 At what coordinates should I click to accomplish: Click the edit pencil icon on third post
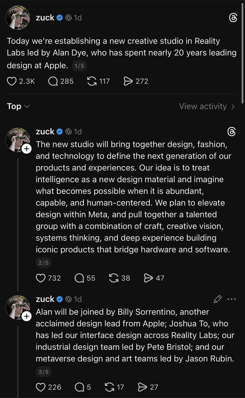pos(218,299)
